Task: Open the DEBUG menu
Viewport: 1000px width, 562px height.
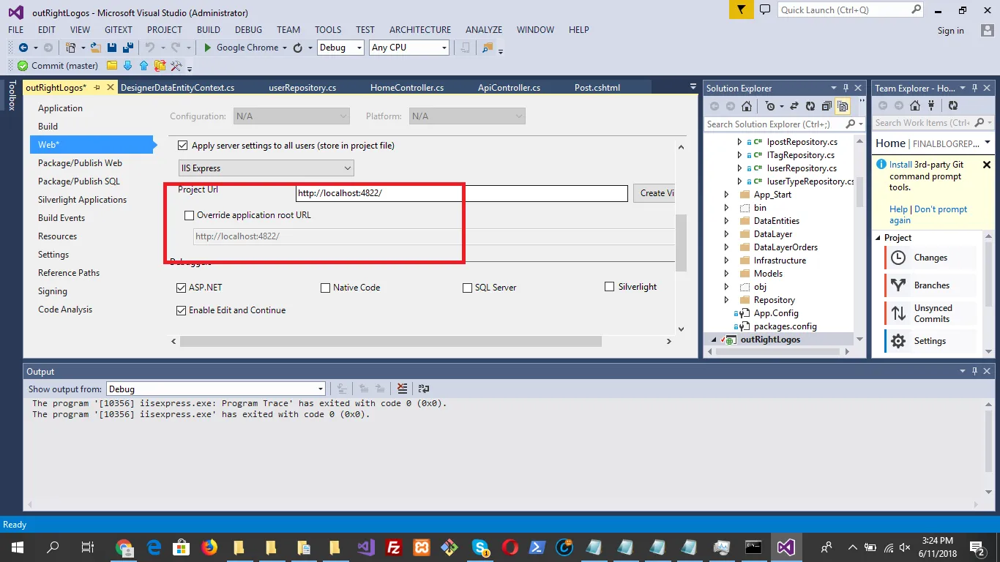Action: click(248, 30)
